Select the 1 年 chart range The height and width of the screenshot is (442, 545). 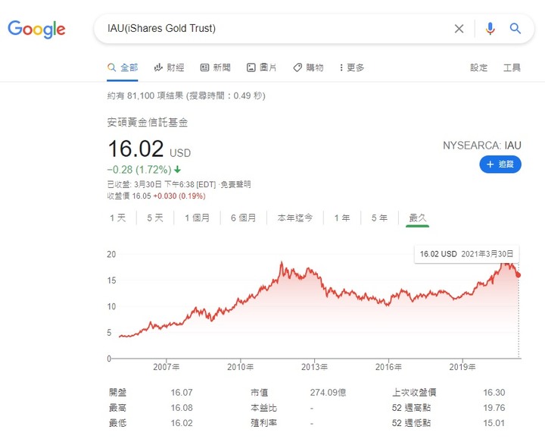(x=342, y=218)
